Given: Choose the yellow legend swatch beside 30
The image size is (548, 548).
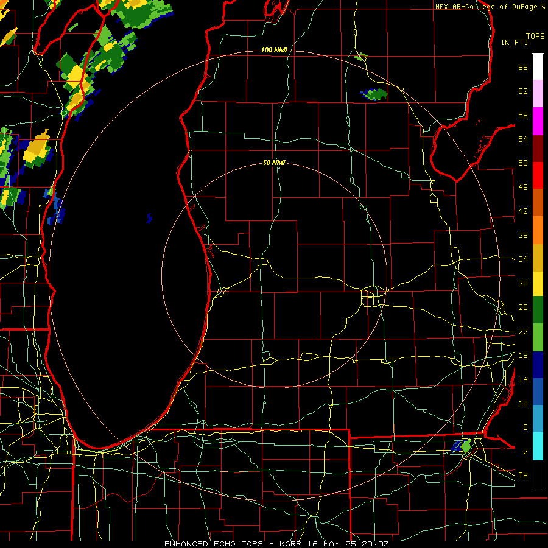Looking at the screenshot, I should click(538, 283).
